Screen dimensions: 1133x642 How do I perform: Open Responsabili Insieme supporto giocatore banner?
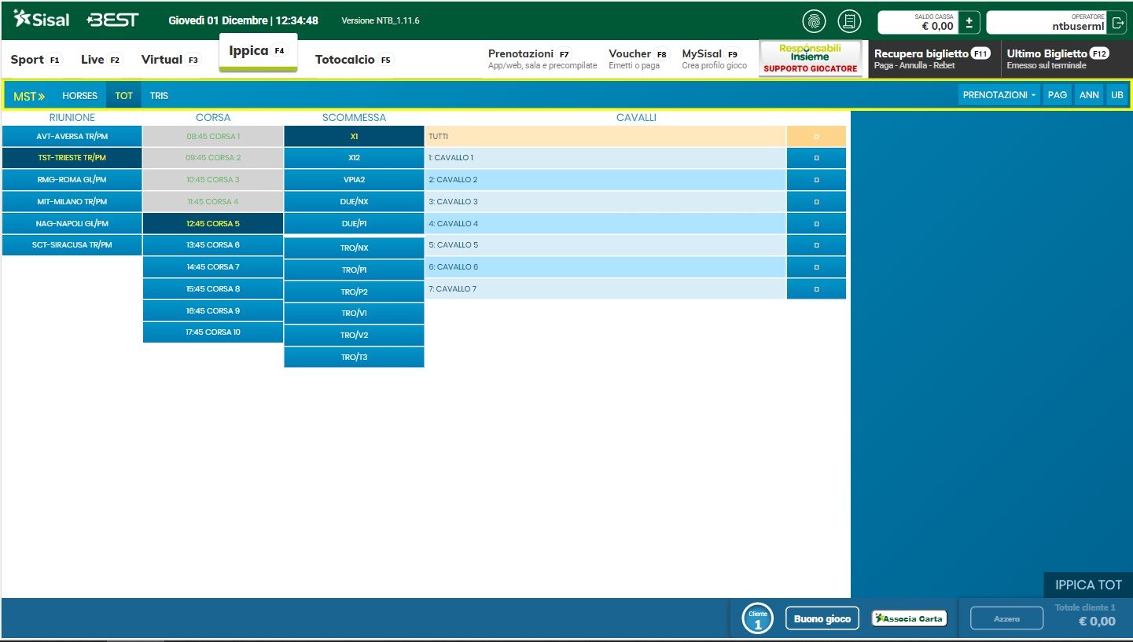point(811,59)
